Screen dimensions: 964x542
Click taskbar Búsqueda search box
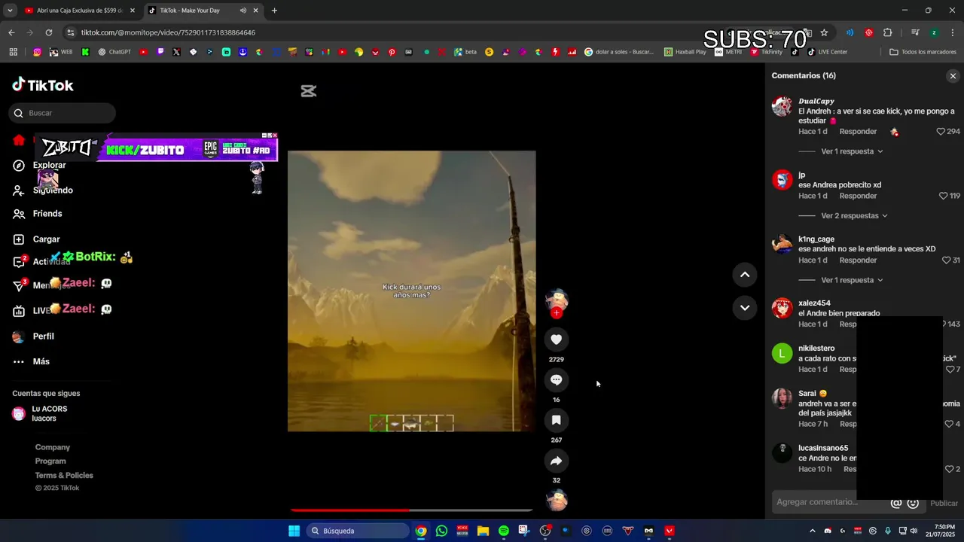pos(358,531)
